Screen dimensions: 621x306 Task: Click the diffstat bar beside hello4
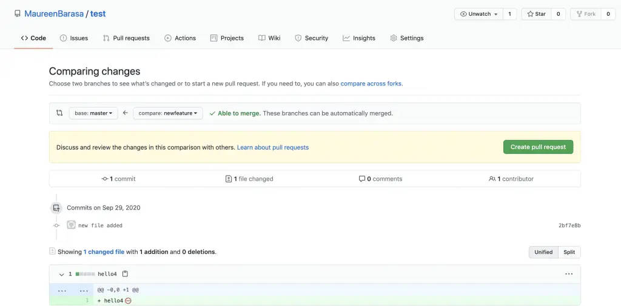click(85, 274)
